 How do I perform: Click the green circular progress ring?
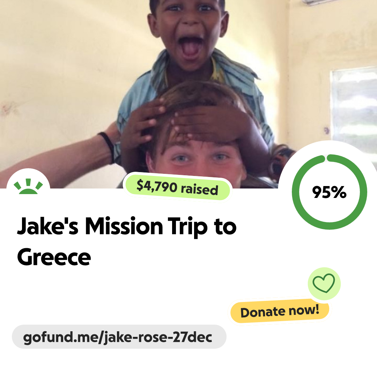(330, 192)
